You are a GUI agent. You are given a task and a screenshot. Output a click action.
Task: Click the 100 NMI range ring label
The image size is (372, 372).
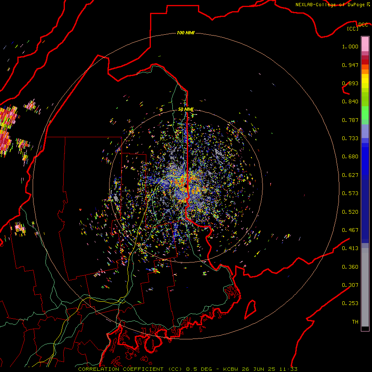pos(186,33)
